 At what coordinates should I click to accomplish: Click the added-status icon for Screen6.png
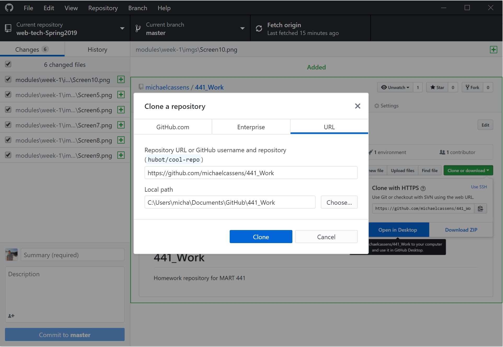(x=121, y=110)
